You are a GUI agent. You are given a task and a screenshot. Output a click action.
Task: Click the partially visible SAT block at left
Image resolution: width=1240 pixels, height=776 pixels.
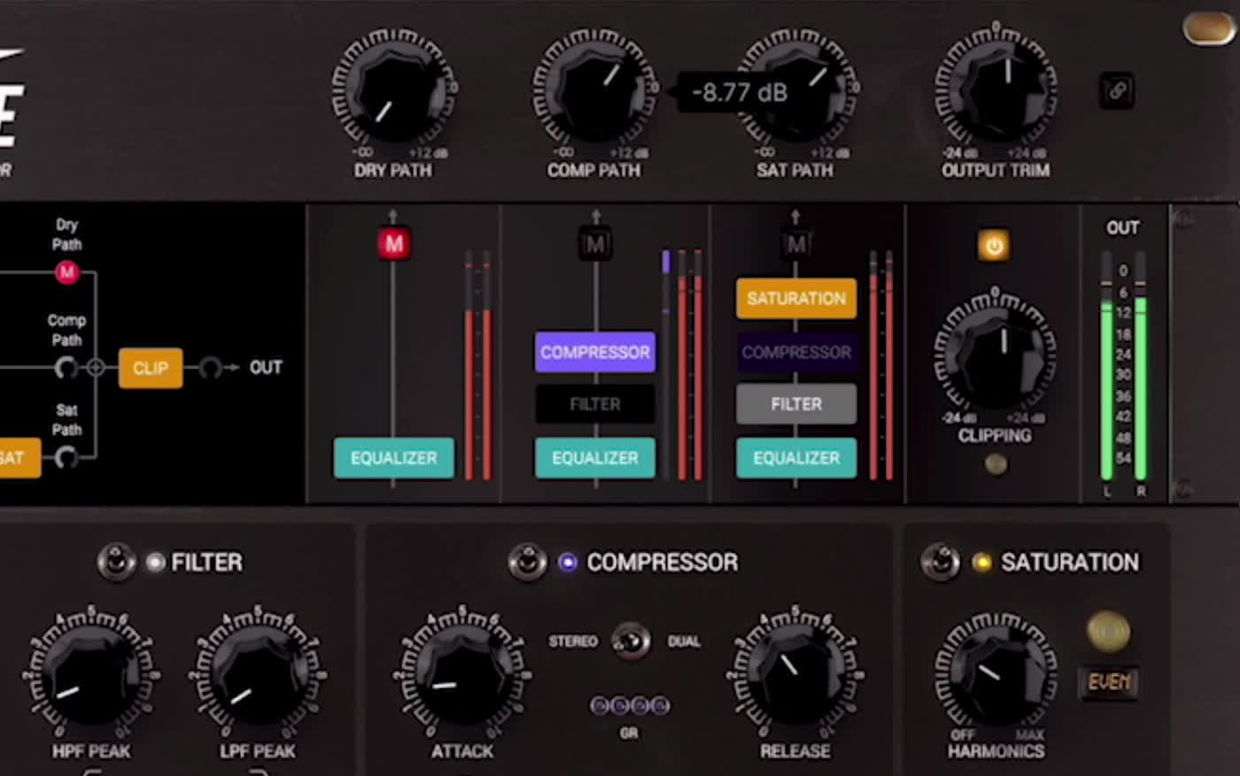(19, 458)
